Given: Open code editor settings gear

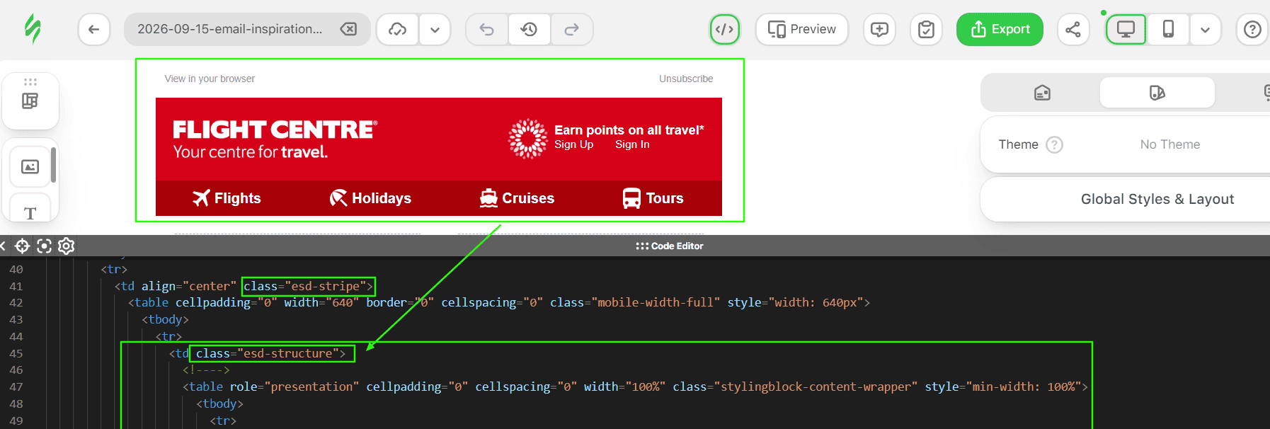Looking at the screenshot, I should click(x=66, y=246).
